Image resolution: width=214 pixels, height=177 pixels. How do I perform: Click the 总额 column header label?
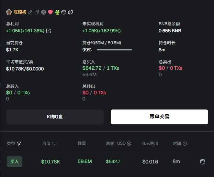[x=110, y=143]
